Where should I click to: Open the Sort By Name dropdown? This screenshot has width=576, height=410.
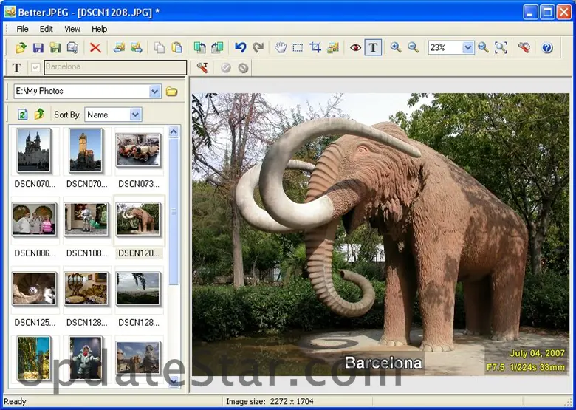tap(135, 115)
